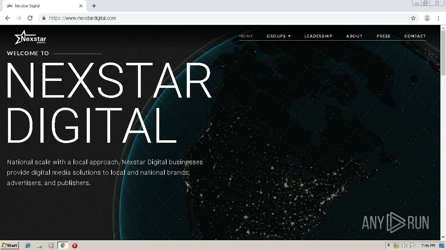Go to the ABOUT page

[354, 36]
